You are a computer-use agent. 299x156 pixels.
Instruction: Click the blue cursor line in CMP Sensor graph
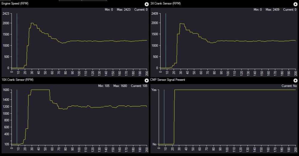(164, 117)
